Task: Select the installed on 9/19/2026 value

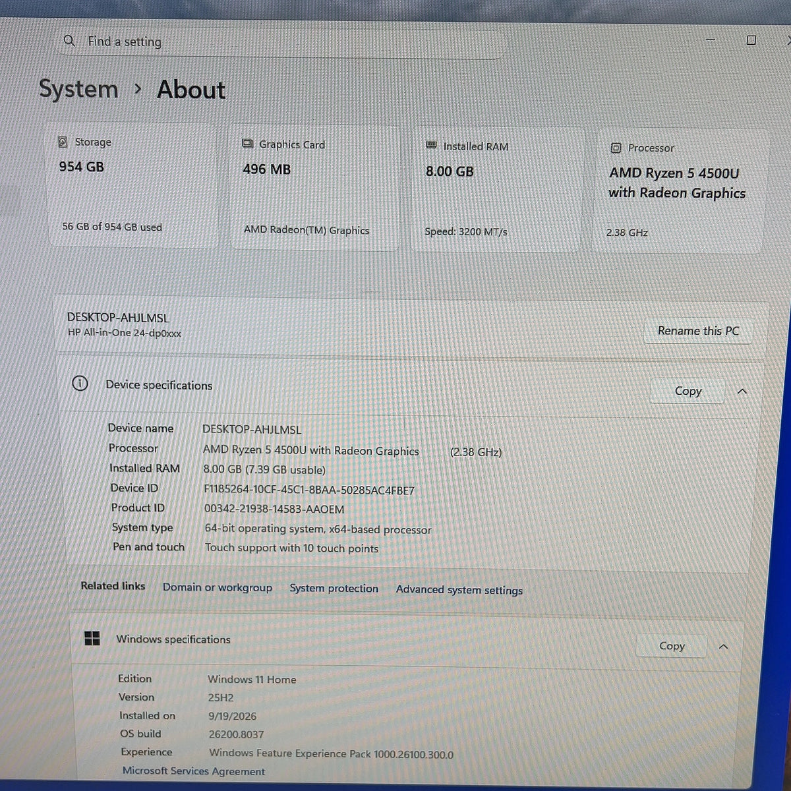Action: coord(232,716)
